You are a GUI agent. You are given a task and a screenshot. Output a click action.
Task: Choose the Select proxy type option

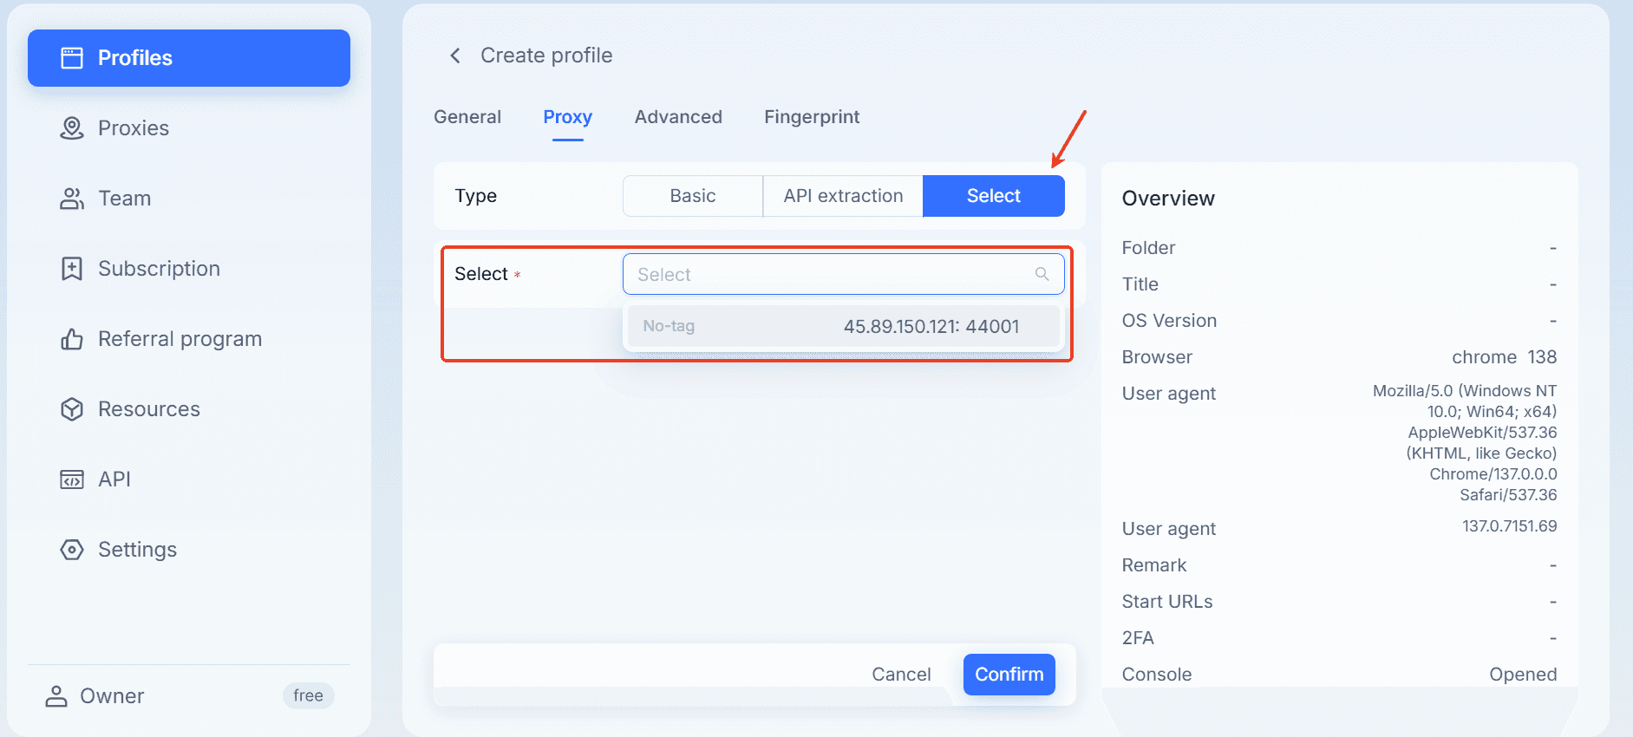993,196
